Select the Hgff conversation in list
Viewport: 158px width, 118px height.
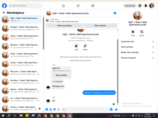(x=21, y=20)
